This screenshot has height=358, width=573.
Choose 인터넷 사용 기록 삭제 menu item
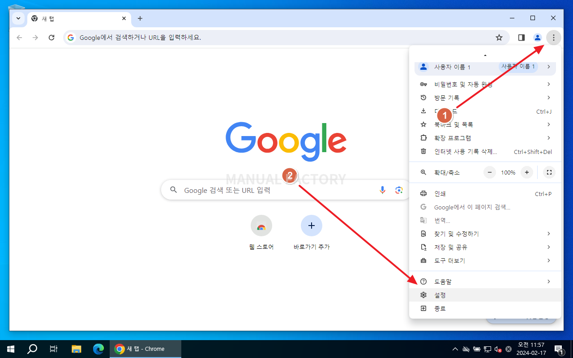485,152
